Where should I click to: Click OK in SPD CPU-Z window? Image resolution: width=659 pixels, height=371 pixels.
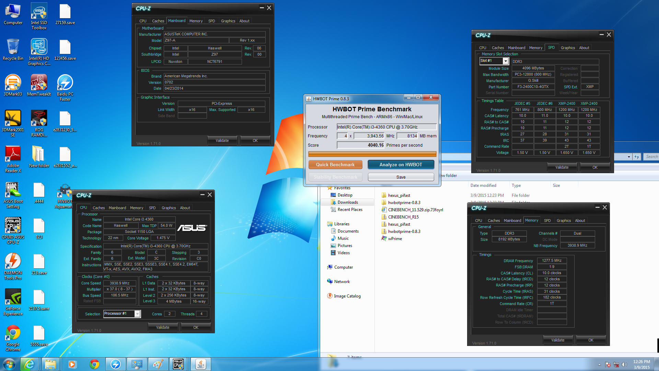tap(595, 167)
